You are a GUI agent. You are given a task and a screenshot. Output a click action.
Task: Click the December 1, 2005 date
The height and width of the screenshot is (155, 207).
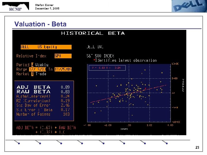pos(47,9)
